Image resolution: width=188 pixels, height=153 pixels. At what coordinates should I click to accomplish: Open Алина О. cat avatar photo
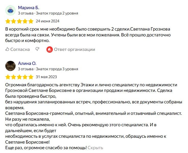click(10, 66)
